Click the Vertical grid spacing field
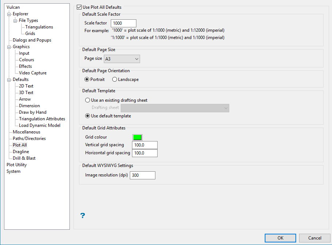332x245 pixels. (145, 145)
